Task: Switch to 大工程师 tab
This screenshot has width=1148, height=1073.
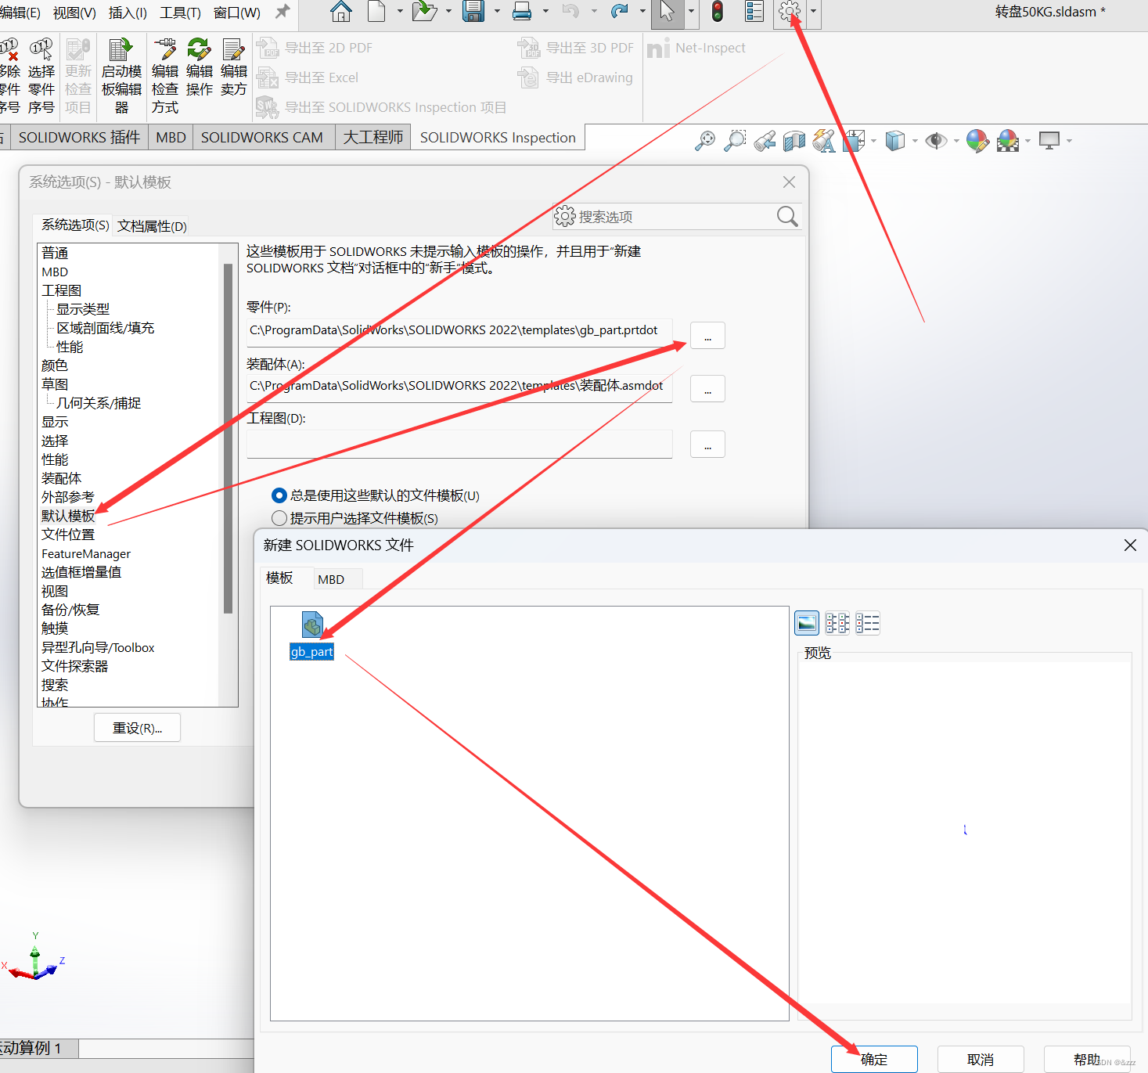Action: [373, 138]
